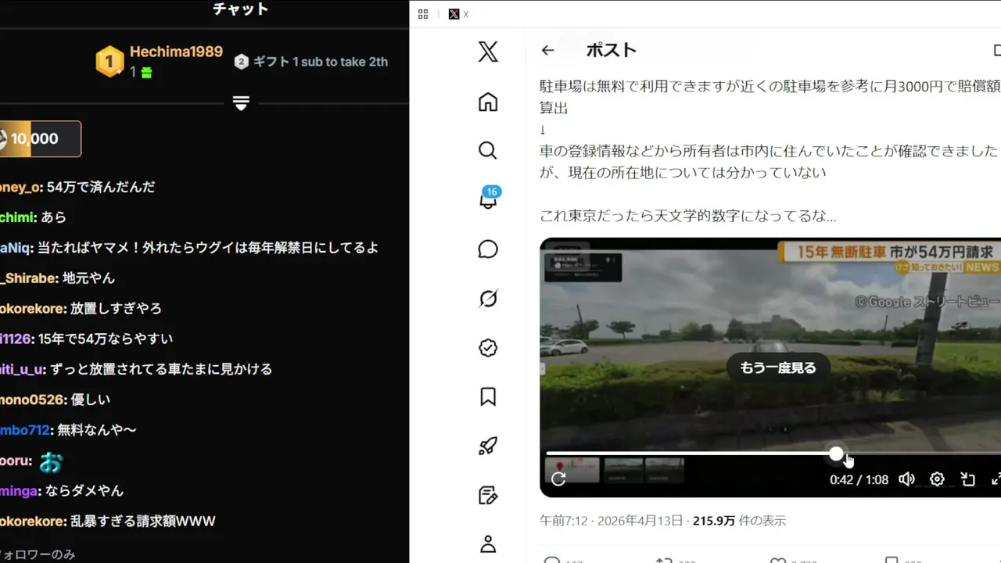Open Notifications with the 16 badge
The height and width of the screenshot is (563, 1001).
tap(489, 199)
